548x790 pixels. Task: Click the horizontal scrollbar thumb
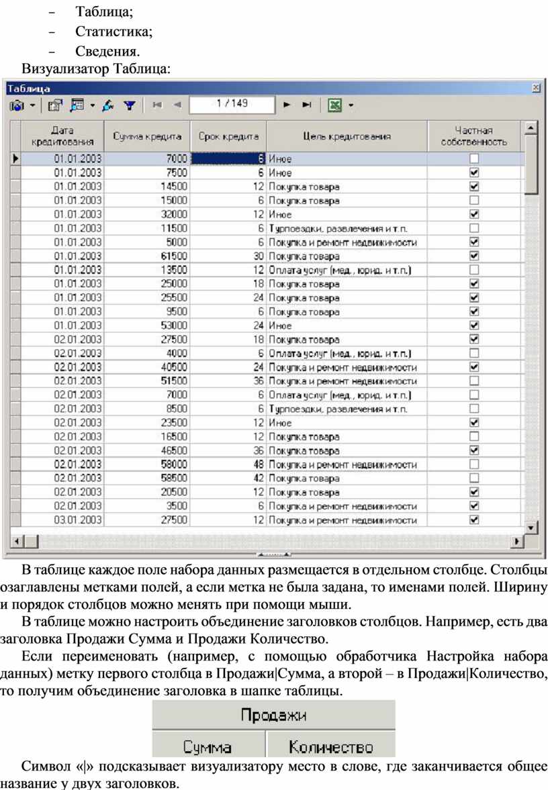pos(31,542)
